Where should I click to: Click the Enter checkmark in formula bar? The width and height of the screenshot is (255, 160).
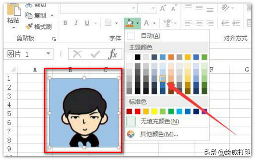(x=95, y=54)
